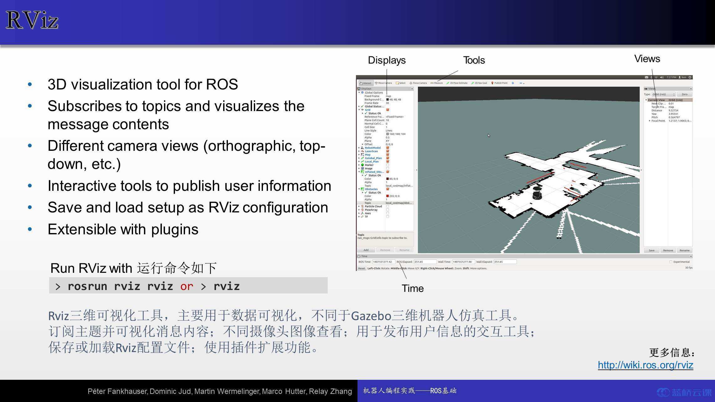715x402 pixels.
Task: Collapse the Inflated_Obs display node
Action: 359,172
